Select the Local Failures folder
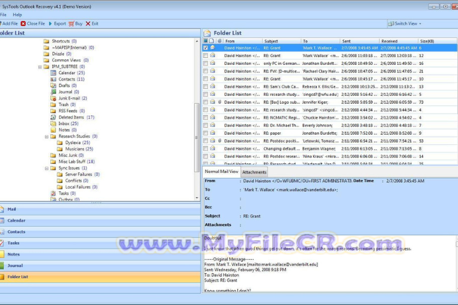Viewport: 458px width, 305px height. click(78, 187)
